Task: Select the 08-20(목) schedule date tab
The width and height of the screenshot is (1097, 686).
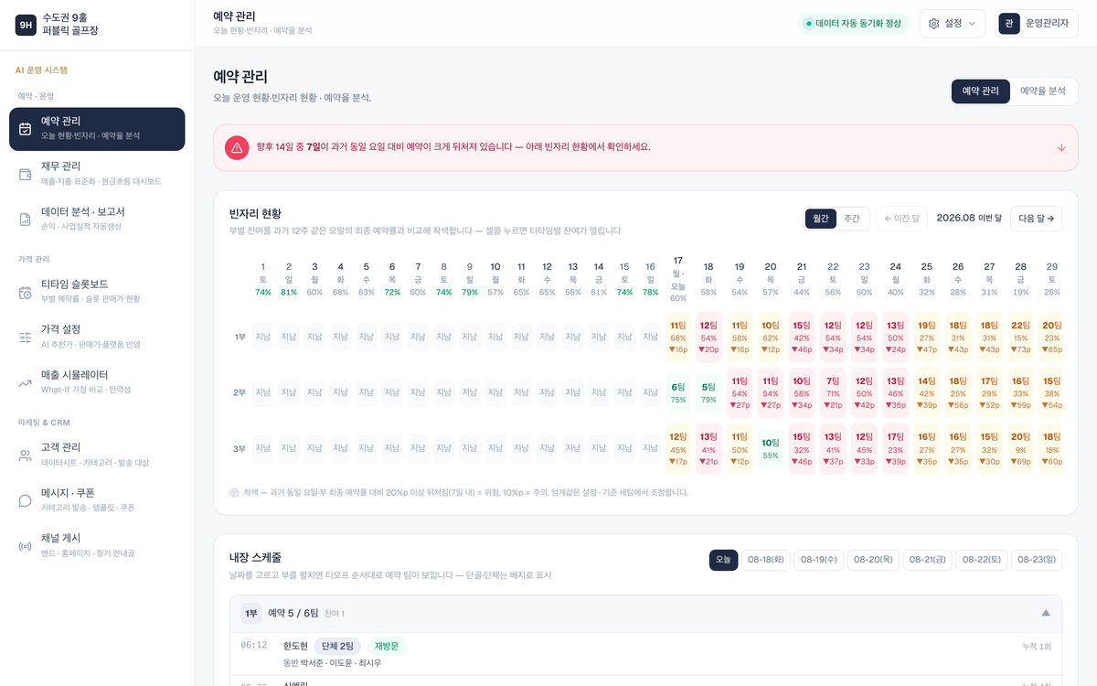Action: click(x=873, y=560)
